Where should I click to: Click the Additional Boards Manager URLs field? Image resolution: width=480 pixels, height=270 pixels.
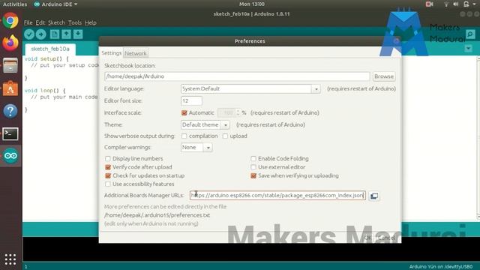277,195
